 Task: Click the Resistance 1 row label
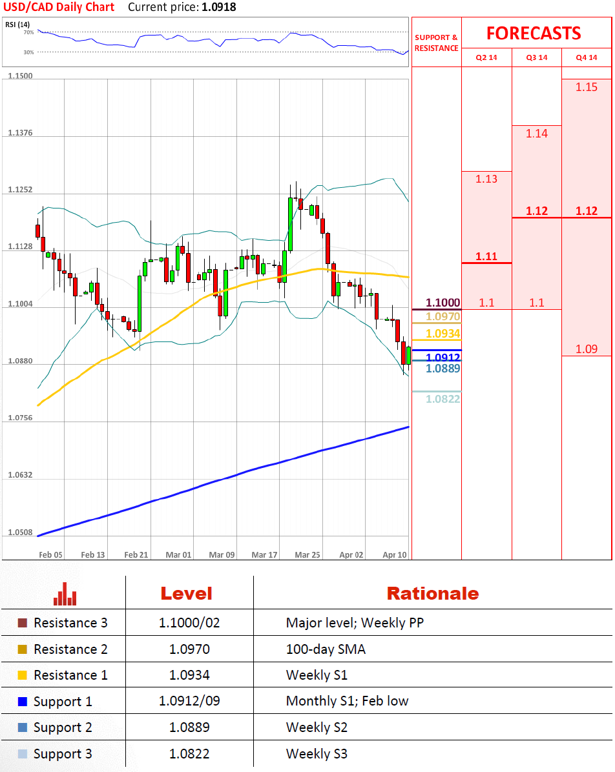click(70, 675)
